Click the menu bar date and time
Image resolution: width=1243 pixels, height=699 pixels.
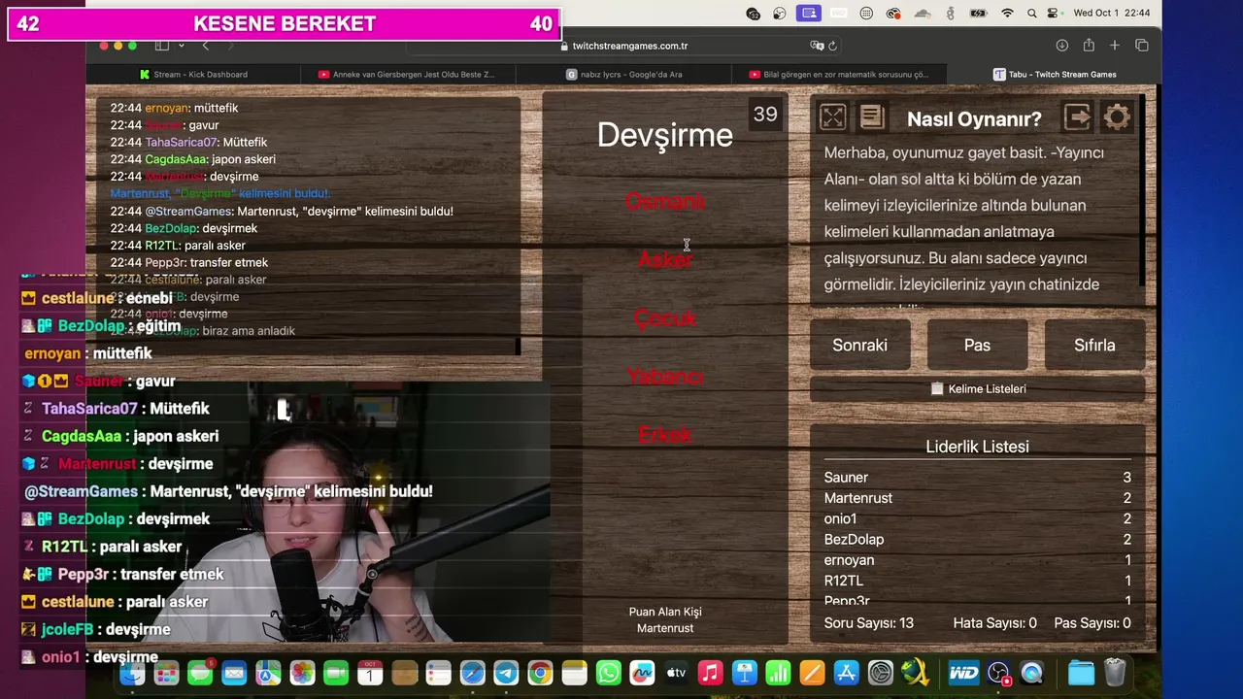tap(1112, 14)
